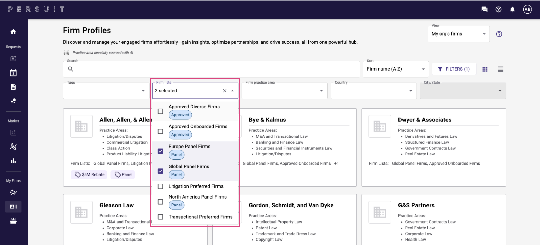This screenshot has height=245, width=540.
Task: Check the North America Panel Firms checkbox
Action: [160, 201]
